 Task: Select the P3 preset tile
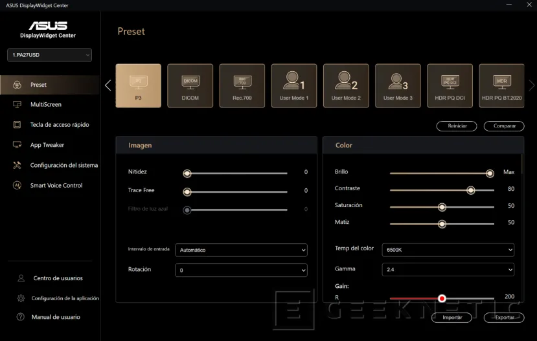tap(138, 85)
